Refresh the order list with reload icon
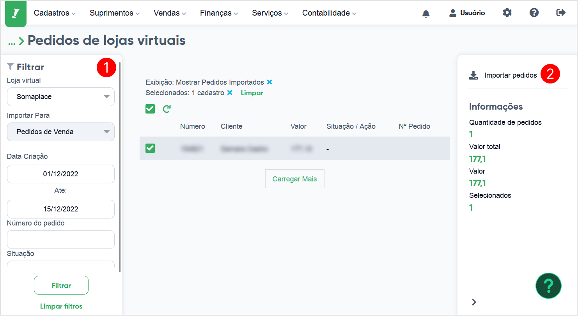 [x=167, y=109]
